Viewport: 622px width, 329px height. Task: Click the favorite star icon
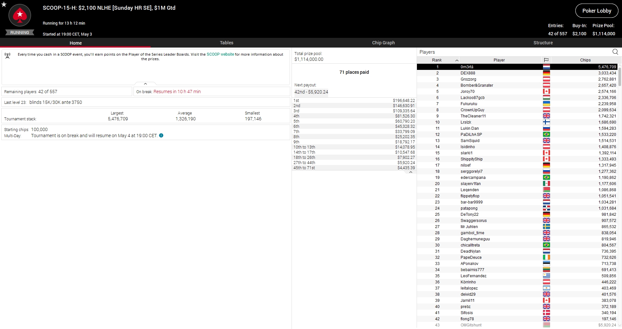click(4, 4)
